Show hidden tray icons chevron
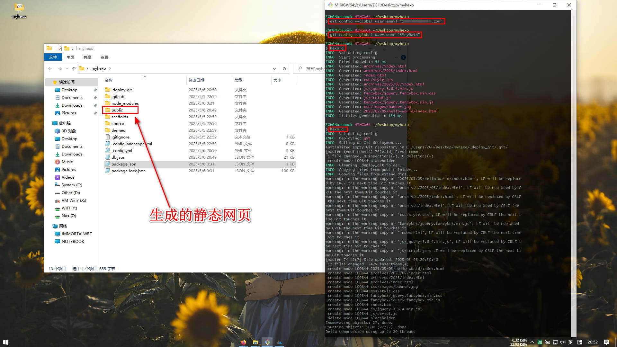The image size is (617, 347). click(532, 342)
